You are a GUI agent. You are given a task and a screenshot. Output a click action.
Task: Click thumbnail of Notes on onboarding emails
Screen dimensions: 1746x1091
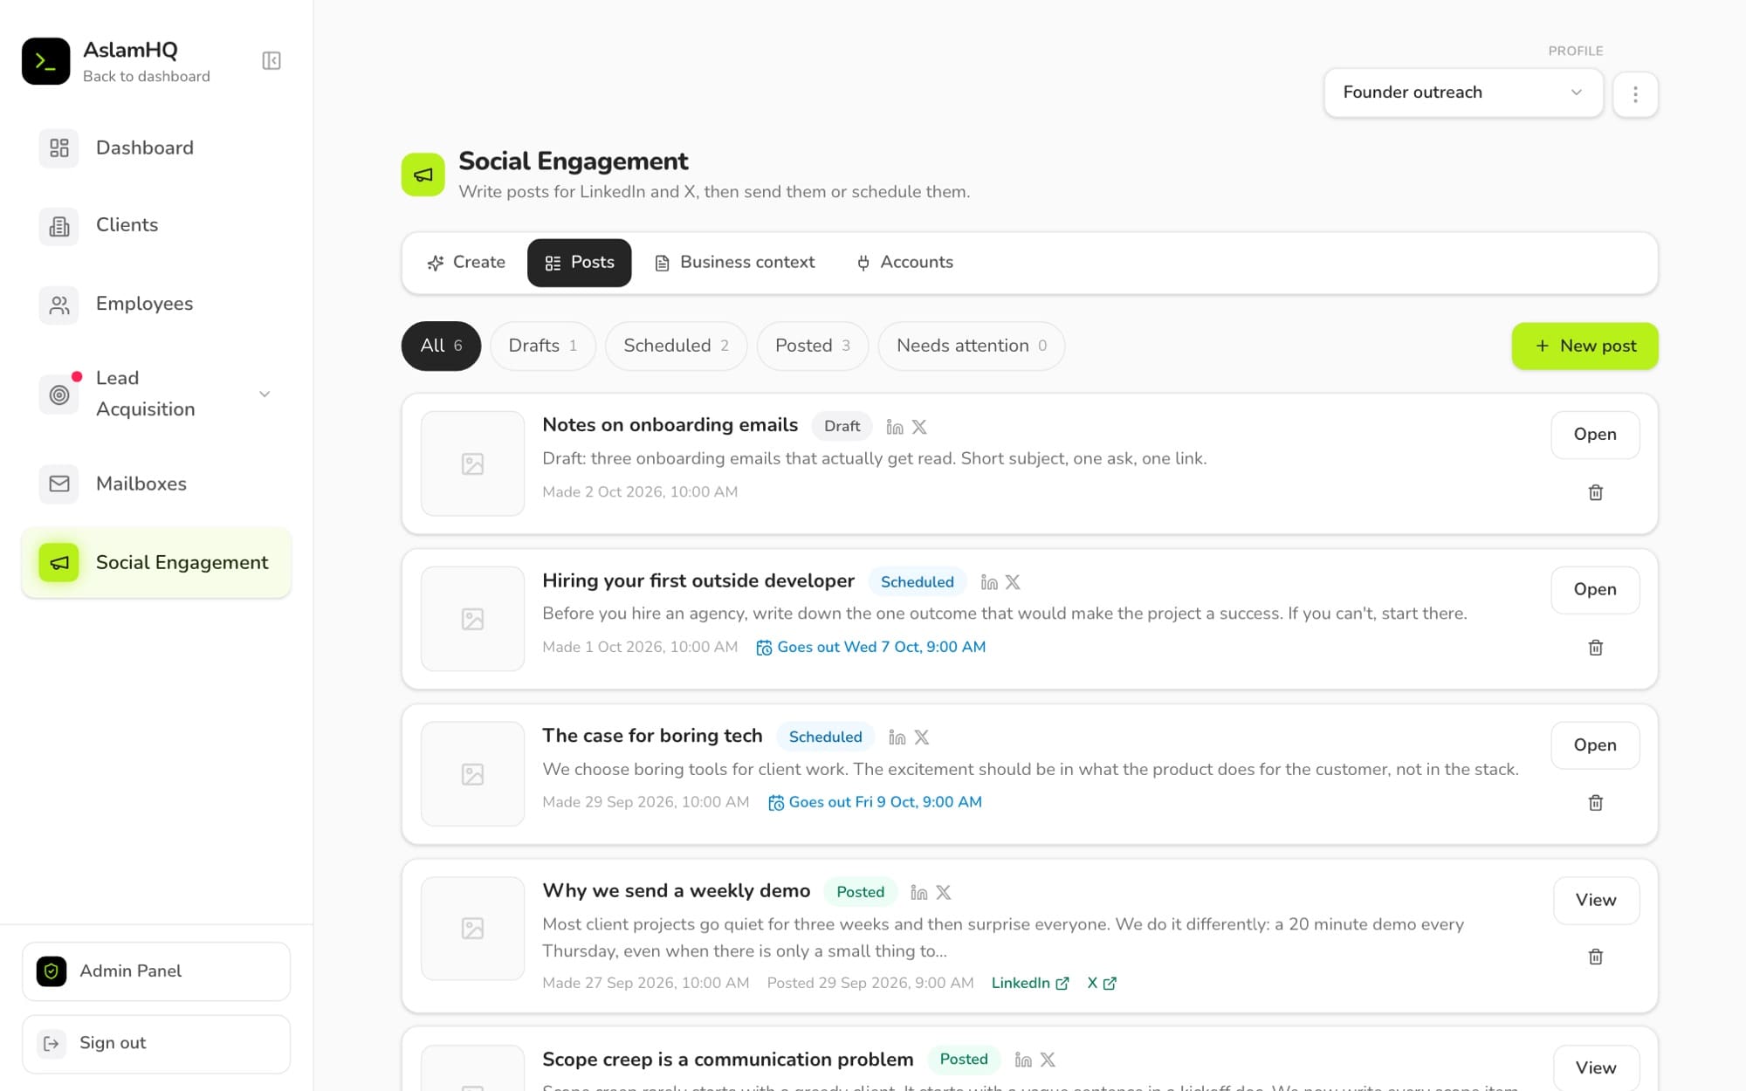click(x=472, y=464)
